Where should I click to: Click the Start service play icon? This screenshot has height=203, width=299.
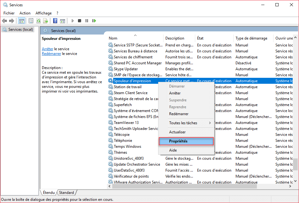73,21
